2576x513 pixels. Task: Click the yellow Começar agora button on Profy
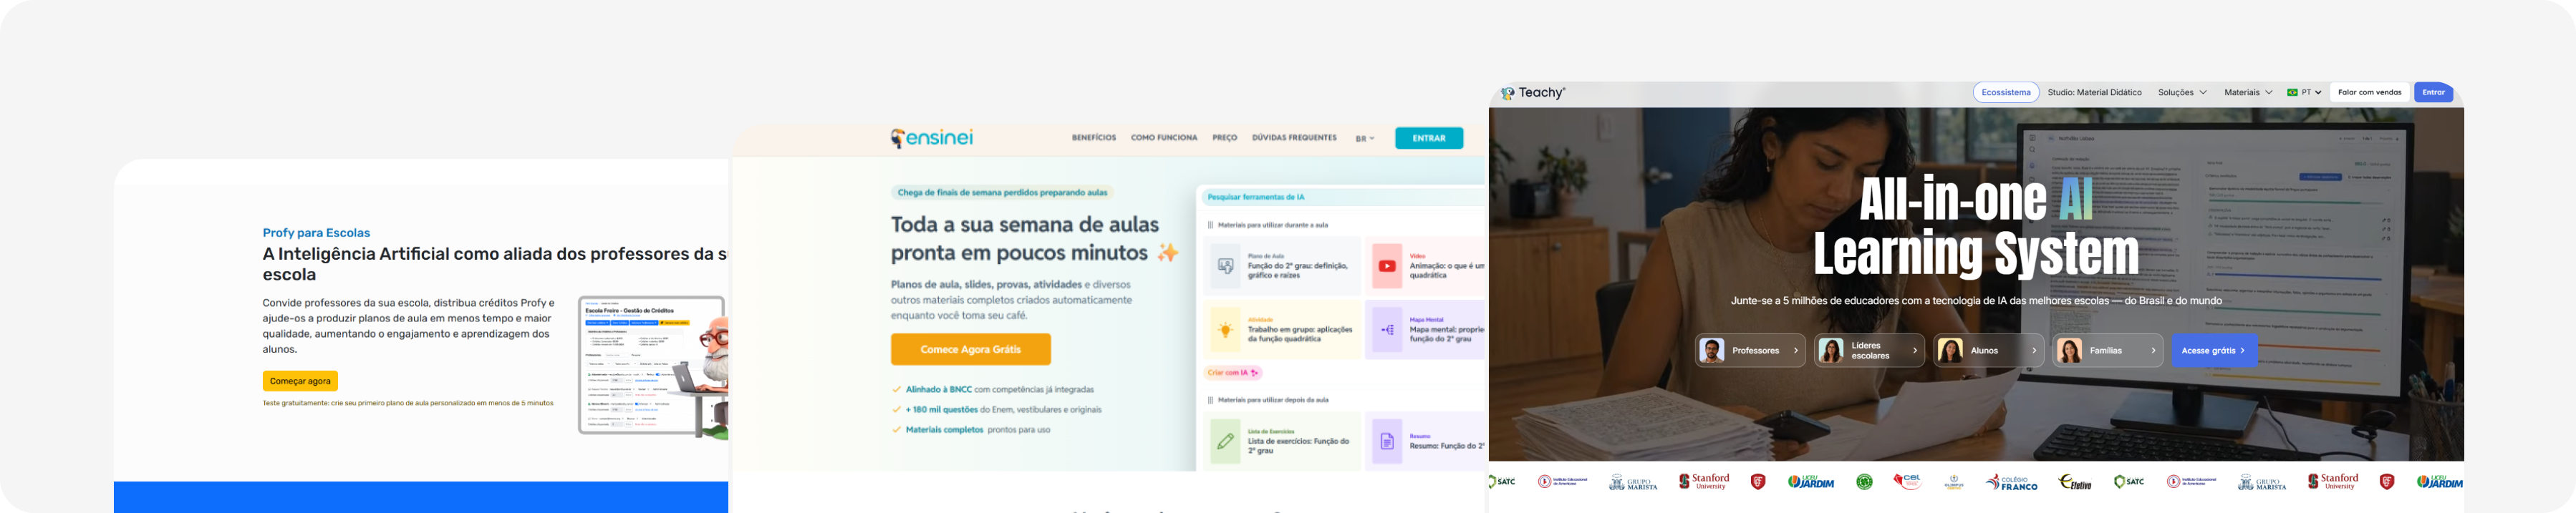[300, 381]
